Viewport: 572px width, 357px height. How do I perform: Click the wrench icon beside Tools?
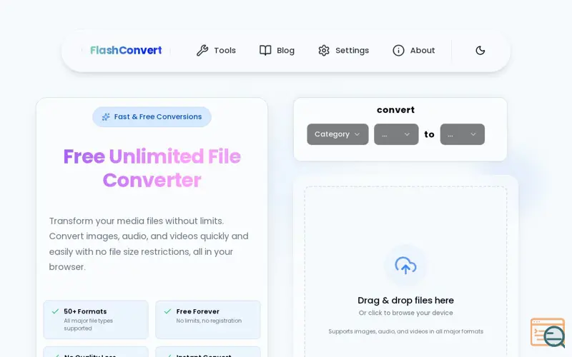click(x=202, y=50)
